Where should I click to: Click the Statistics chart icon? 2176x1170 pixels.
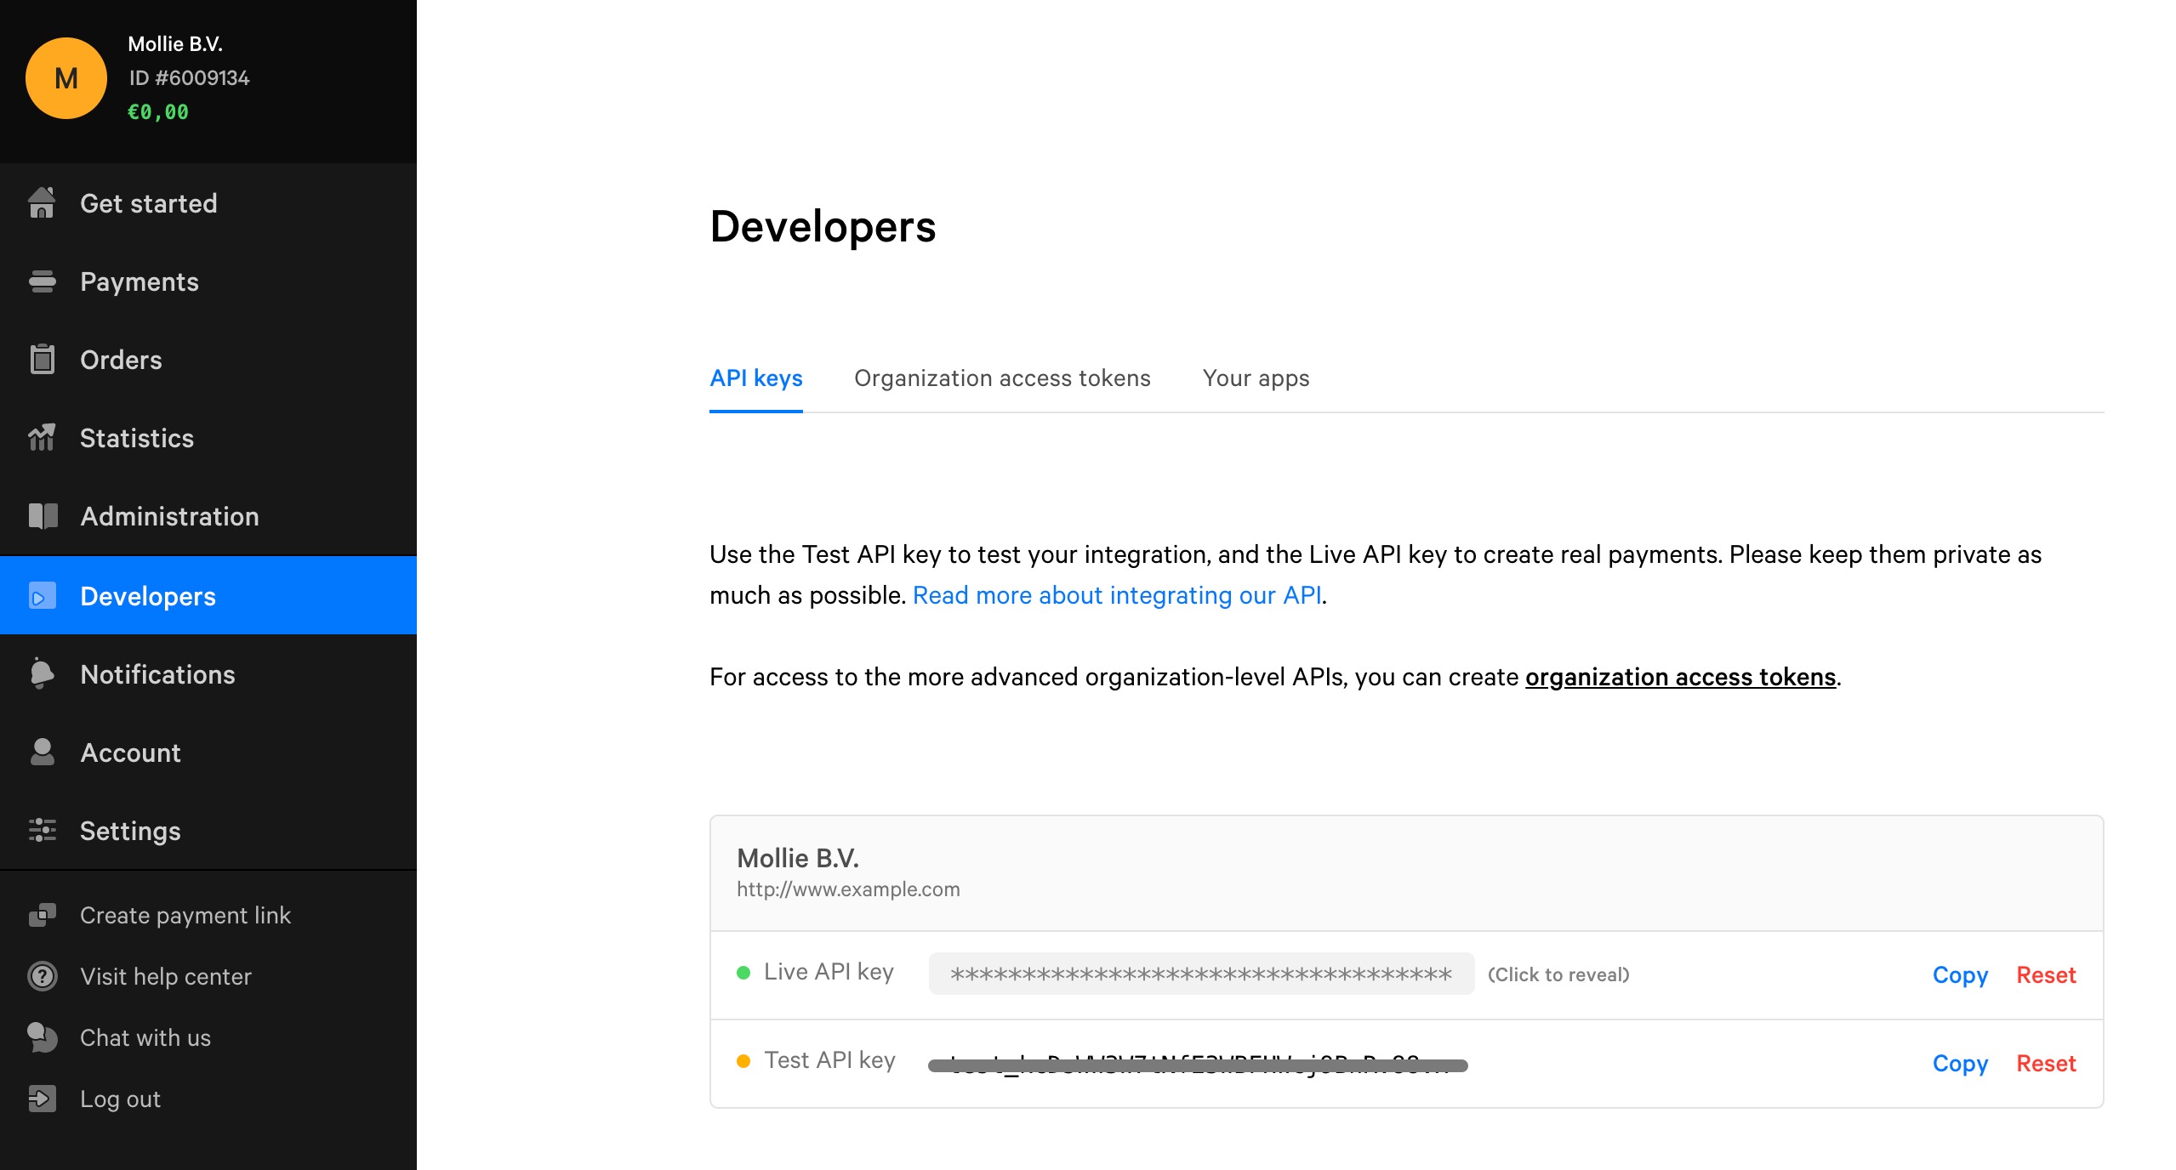[42, 438]
